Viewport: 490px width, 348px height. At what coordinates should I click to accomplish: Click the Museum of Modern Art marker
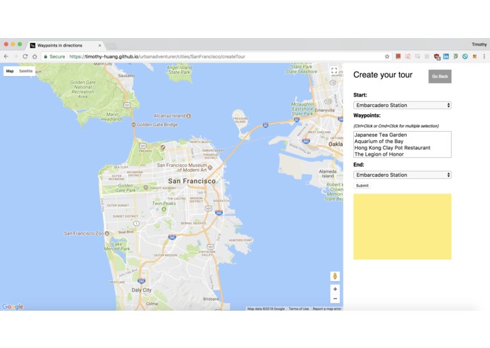(x=210, y=168)
